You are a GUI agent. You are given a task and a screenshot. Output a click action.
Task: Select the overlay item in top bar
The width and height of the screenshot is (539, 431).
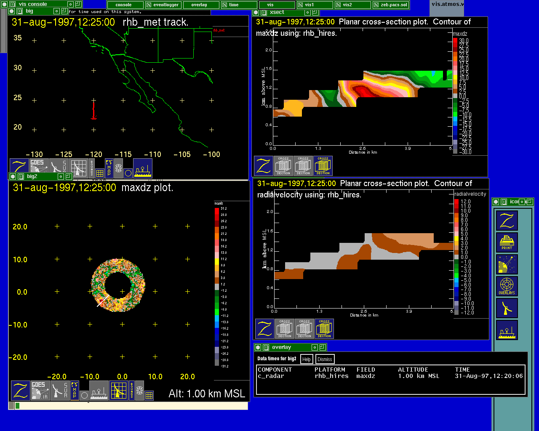coord(199,5)
